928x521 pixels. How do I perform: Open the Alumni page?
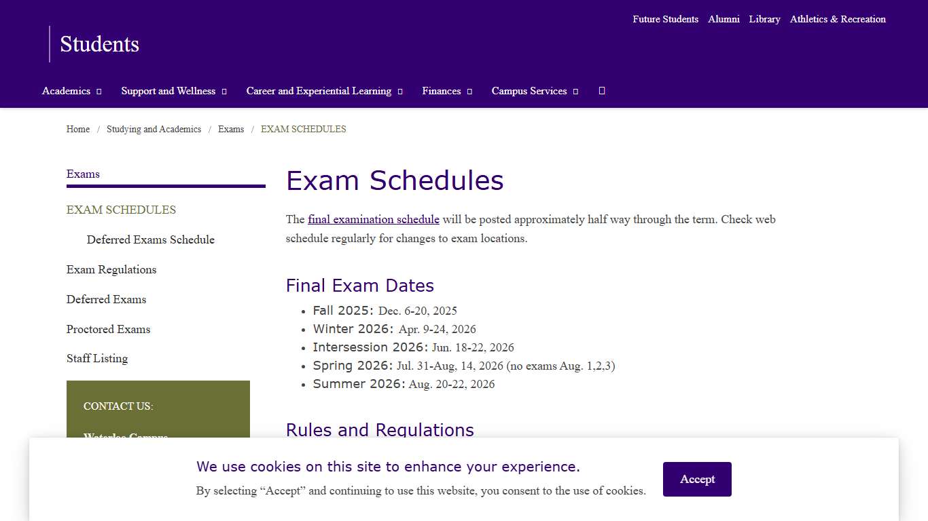pos(724,19)
